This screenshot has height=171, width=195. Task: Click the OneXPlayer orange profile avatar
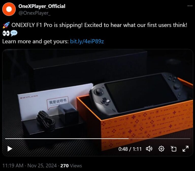click(9, 9)
